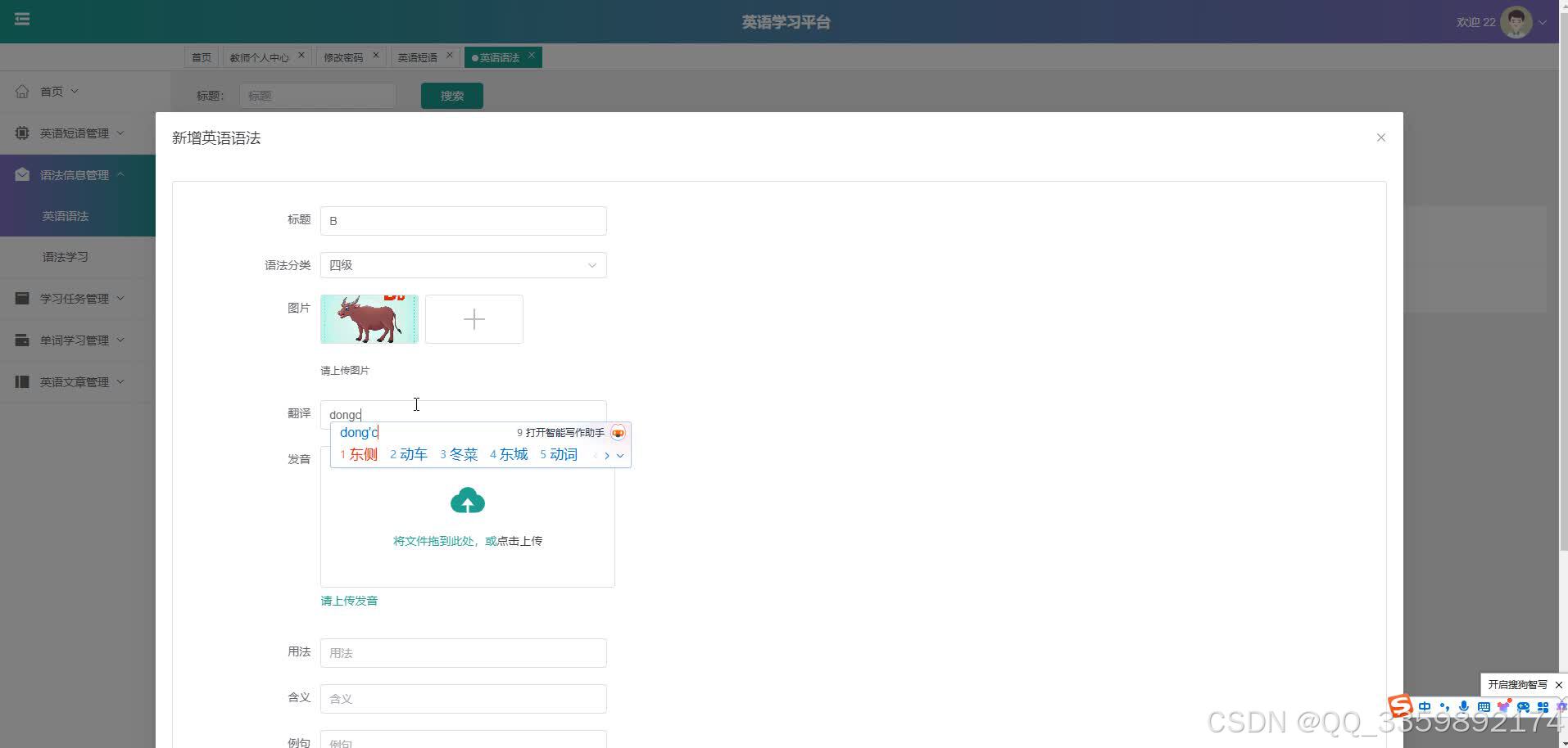Click 开启搜狗智写 popup text

(x=1517, y=685)
